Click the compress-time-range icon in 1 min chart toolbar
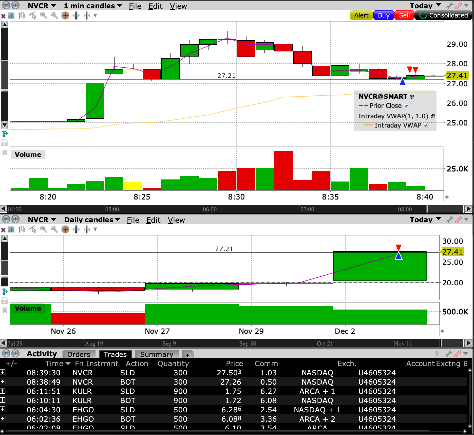Viewport: 474px width, 435px height. (87, 16)
